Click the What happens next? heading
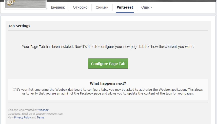The width and height of the screenshot is (217, 124). (x=108, y=83)
